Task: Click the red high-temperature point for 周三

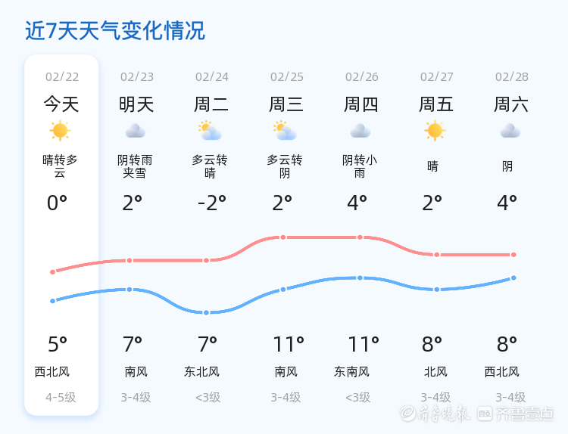Action: click(283, 237)
